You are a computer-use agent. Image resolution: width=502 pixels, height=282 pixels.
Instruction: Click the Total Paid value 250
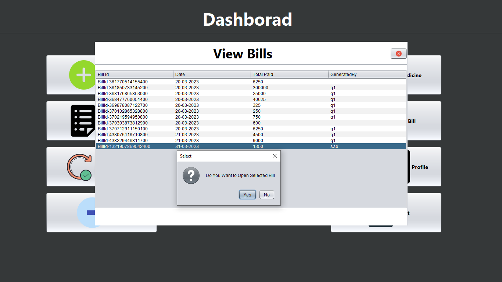(x=257, y=111)
